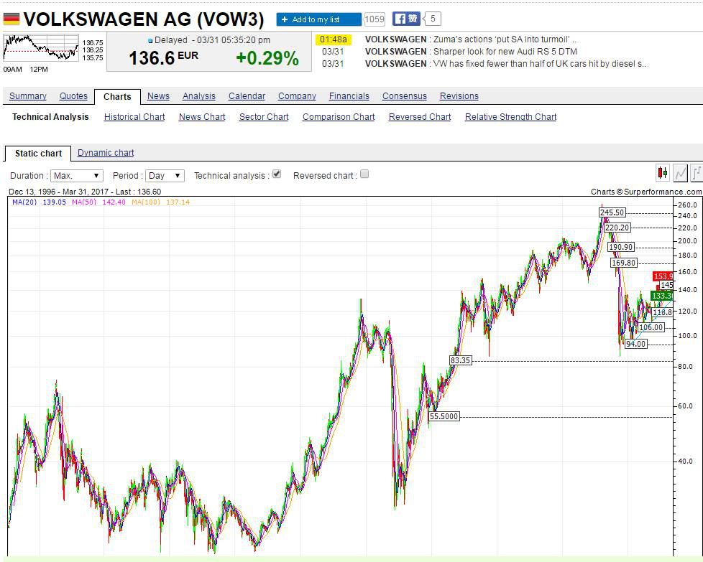
Task: Click the VOLKSWAGEN AG (VOW3) title
Action: 144,19
